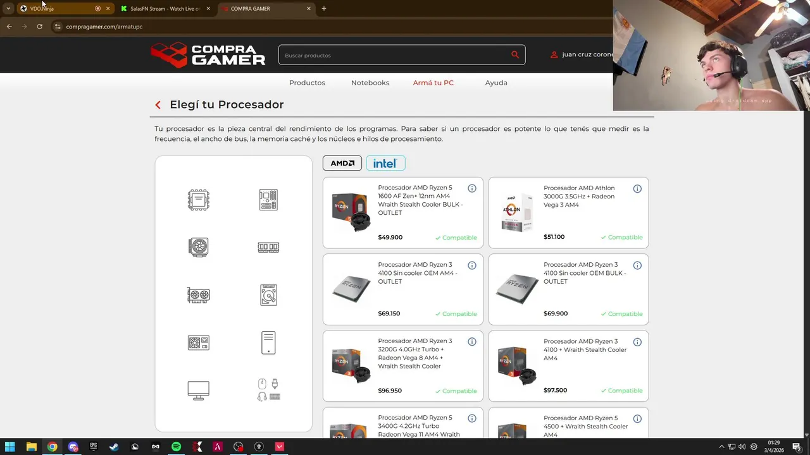This screenshot has height=455, width=810.
Task: Open info icon for Ryzen 5 3400G
Action: pyautogui.click(x=472, y=418)
